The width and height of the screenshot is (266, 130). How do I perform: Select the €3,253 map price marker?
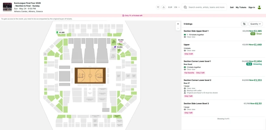point(121,41)
